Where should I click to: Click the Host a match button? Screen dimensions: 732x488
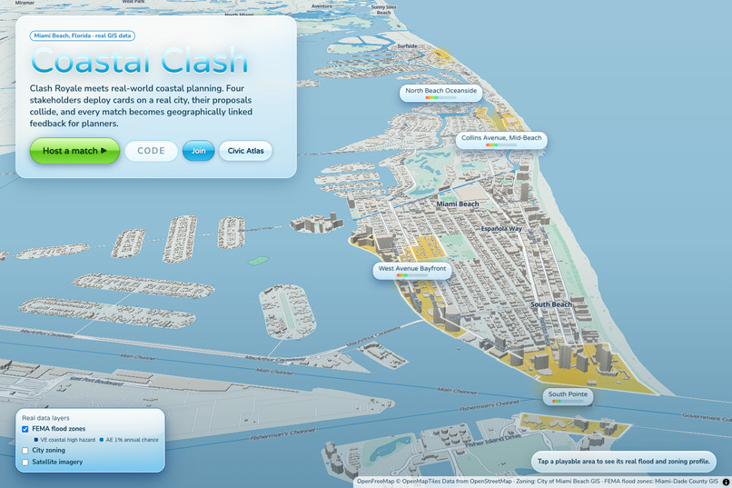[x=74, y=151]
